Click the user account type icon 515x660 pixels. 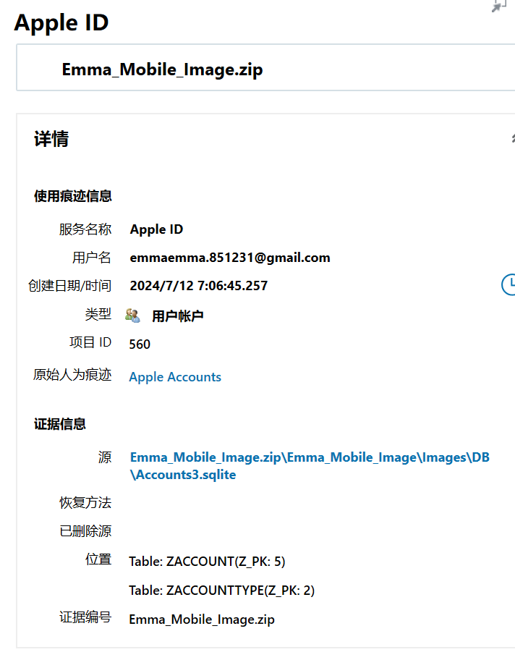point(132,316)
